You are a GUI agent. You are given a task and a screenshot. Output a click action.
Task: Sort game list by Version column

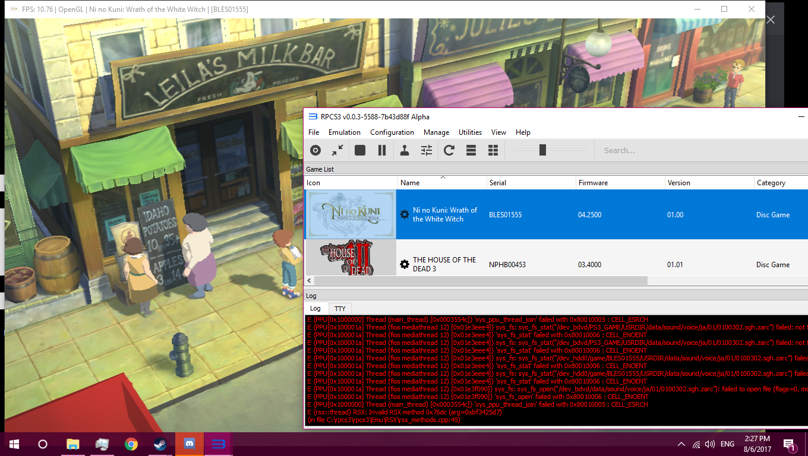710,183
